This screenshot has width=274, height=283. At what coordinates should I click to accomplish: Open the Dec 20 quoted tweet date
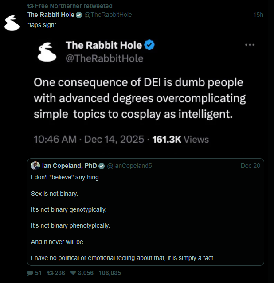pos(251,166)
